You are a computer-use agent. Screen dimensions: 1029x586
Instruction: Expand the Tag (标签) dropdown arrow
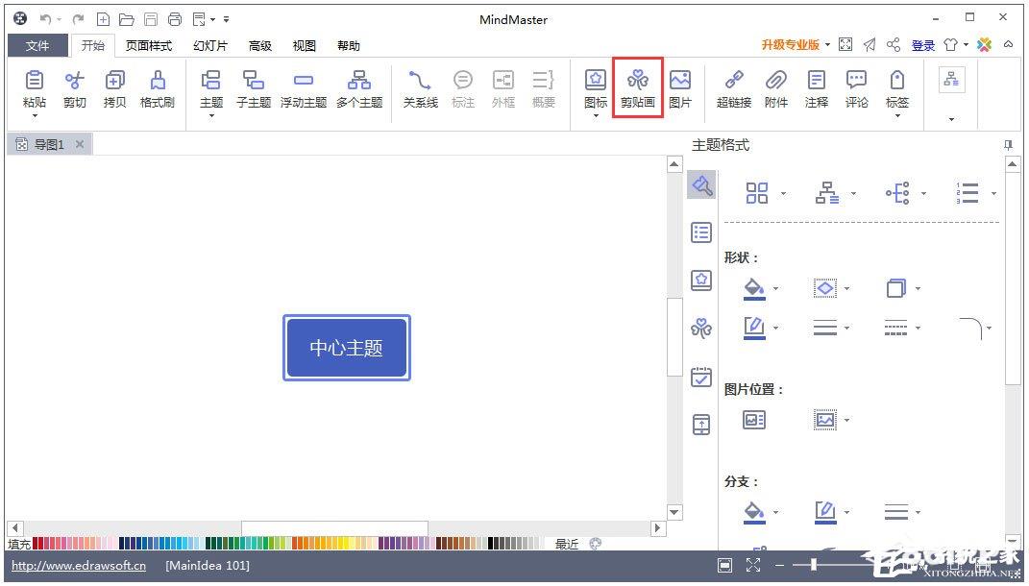[x=897, y=116]
